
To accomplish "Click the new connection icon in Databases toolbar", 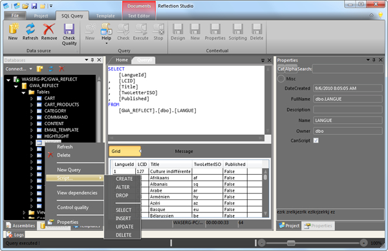I will click(x=40, y=69).
